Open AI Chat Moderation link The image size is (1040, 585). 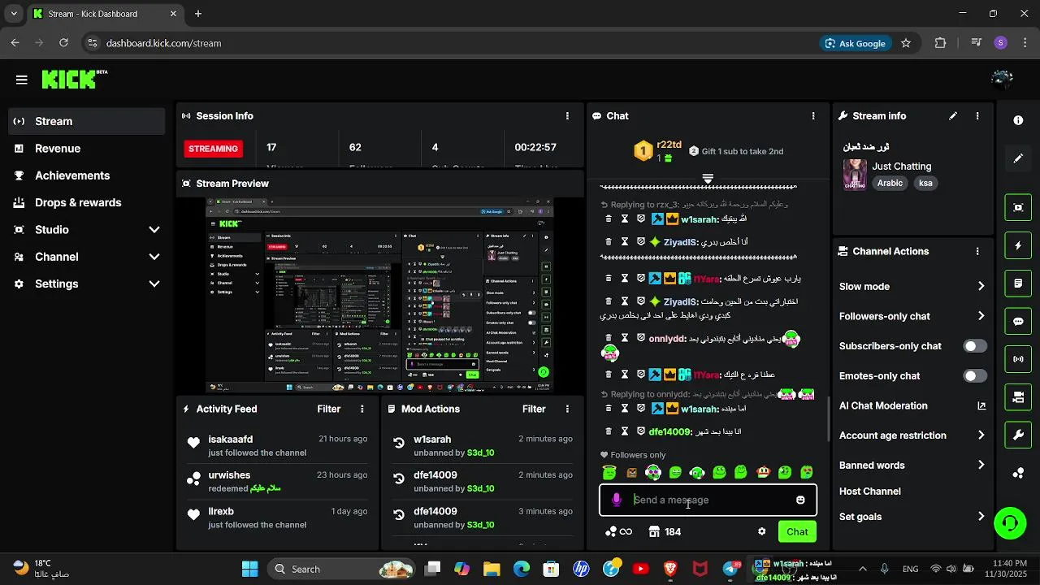point(912,405)
